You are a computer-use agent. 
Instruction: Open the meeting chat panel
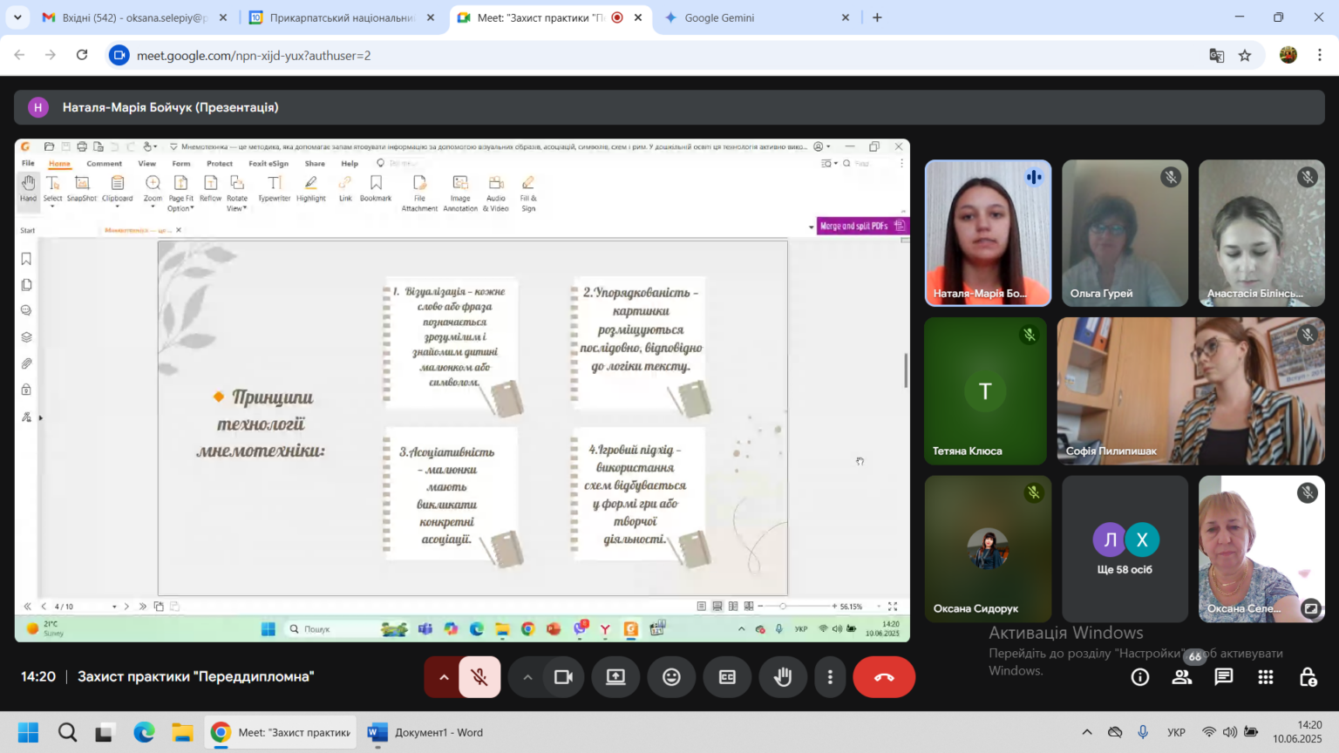tap(1224, 677)
